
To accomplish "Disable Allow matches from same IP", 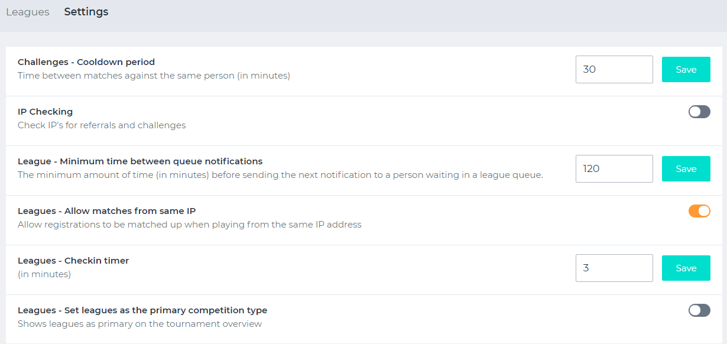I will click(x=699, y=211).
